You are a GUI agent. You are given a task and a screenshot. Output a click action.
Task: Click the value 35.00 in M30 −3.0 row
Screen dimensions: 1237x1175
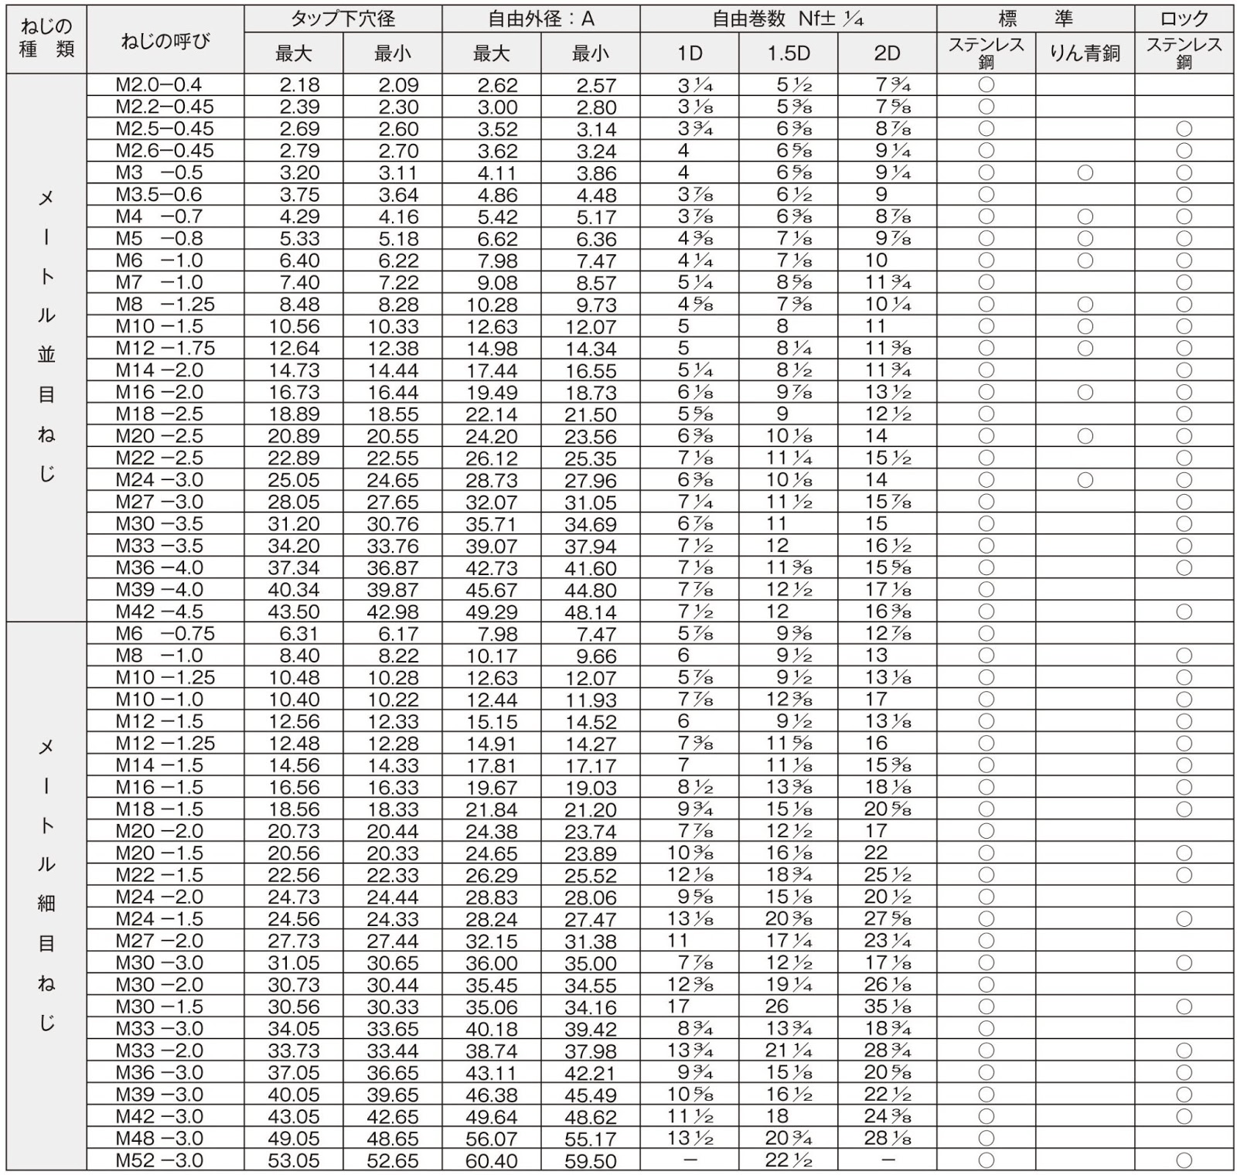click(x=590, y=964)
